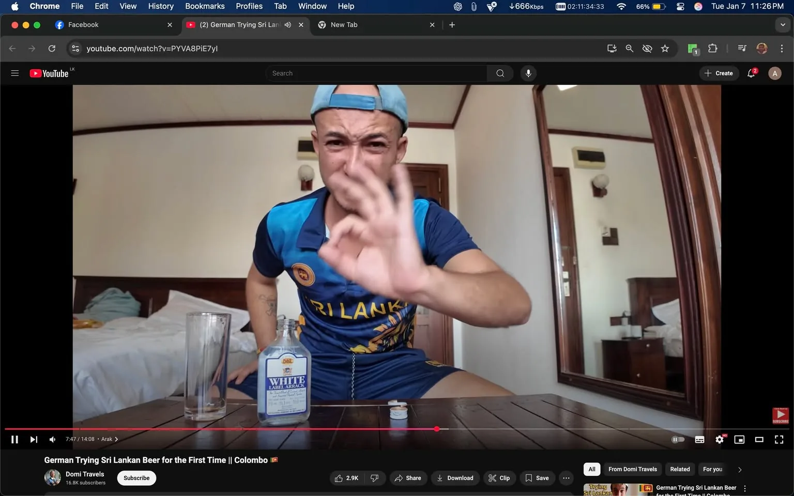Subscribe to Domi Travels channel
794x496 pixels.
click(136, 478)
